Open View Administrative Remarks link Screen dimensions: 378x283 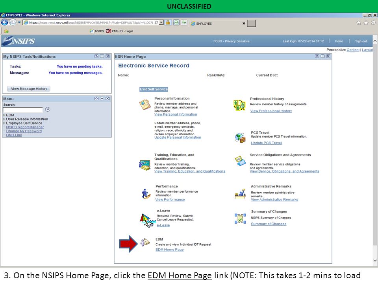(274, 200)
